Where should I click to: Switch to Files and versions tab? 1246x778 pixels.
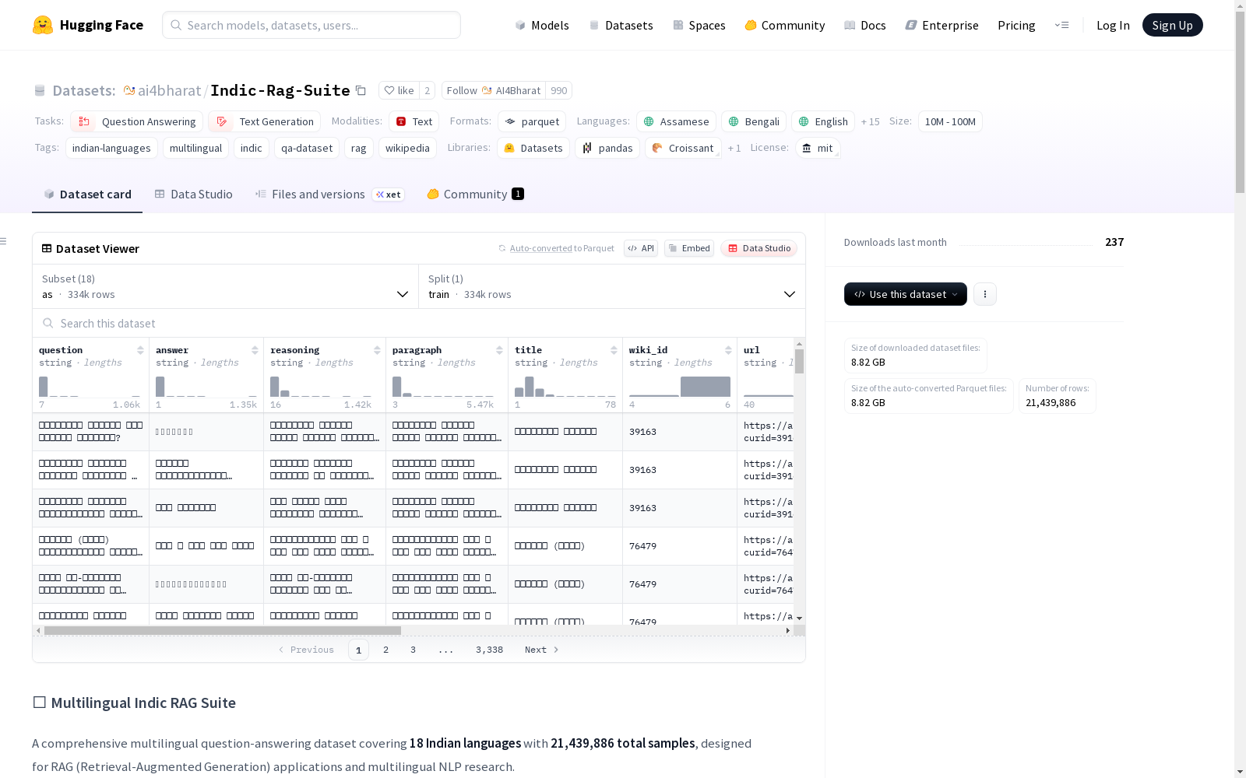(329, 194)
